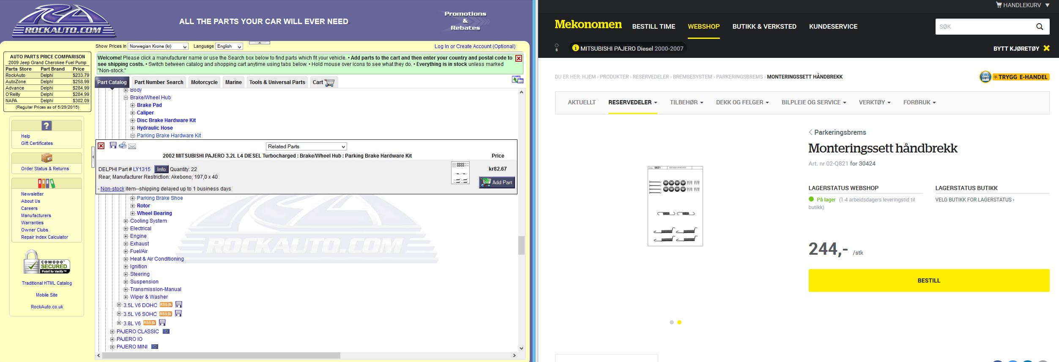
Task: Click the Help question mark icon
Action: pyautogui.click(x=47, y=125)
